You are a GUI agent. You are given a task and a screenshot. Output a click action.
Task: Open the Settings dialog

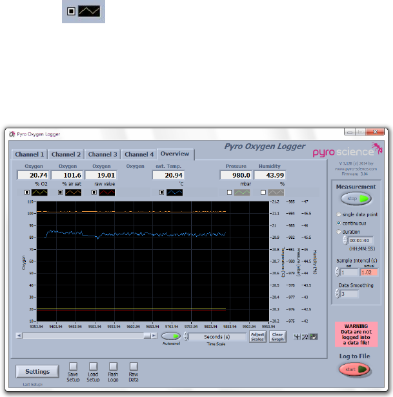click(37, 371)
